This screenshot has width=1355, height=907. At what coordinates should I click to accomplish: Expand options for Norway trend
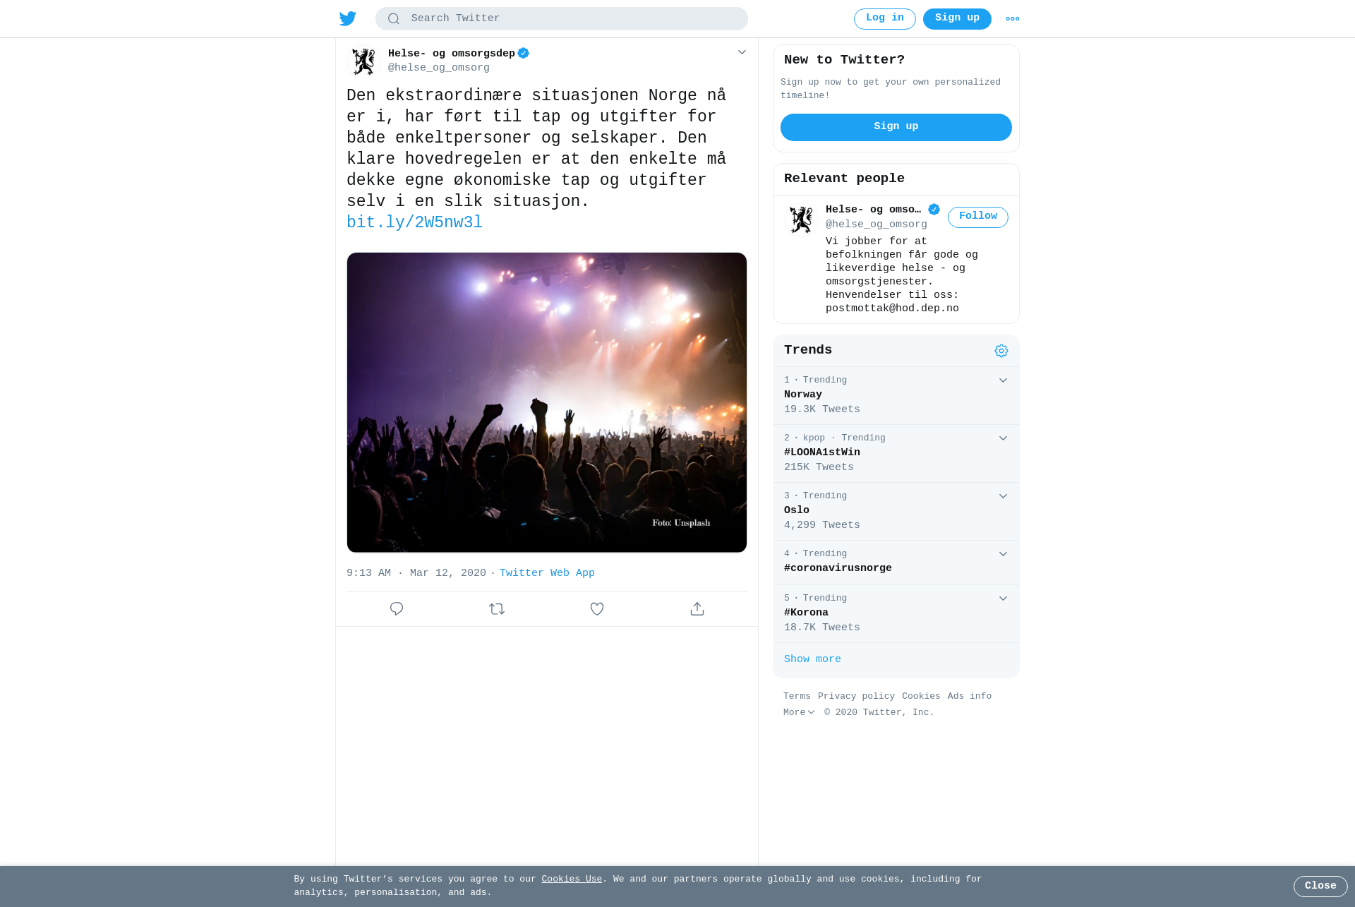pyautogui.click(x=1003, y=380)
